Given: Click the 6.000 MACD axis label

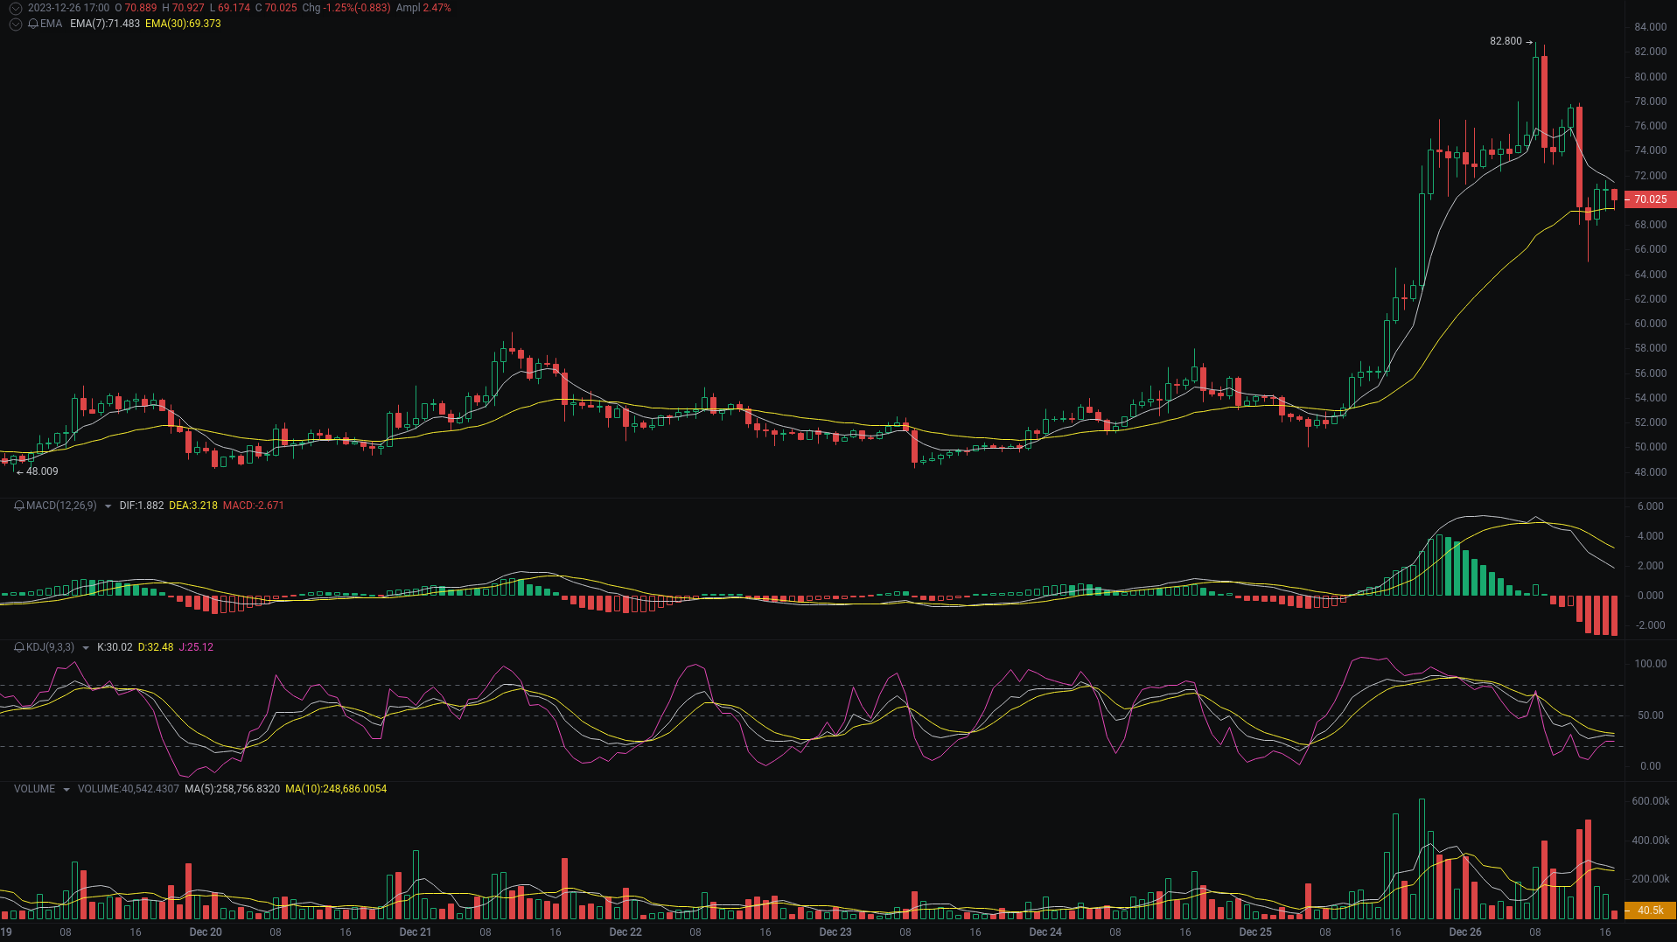Looking at the screenshot, I should pos(1651,506).
